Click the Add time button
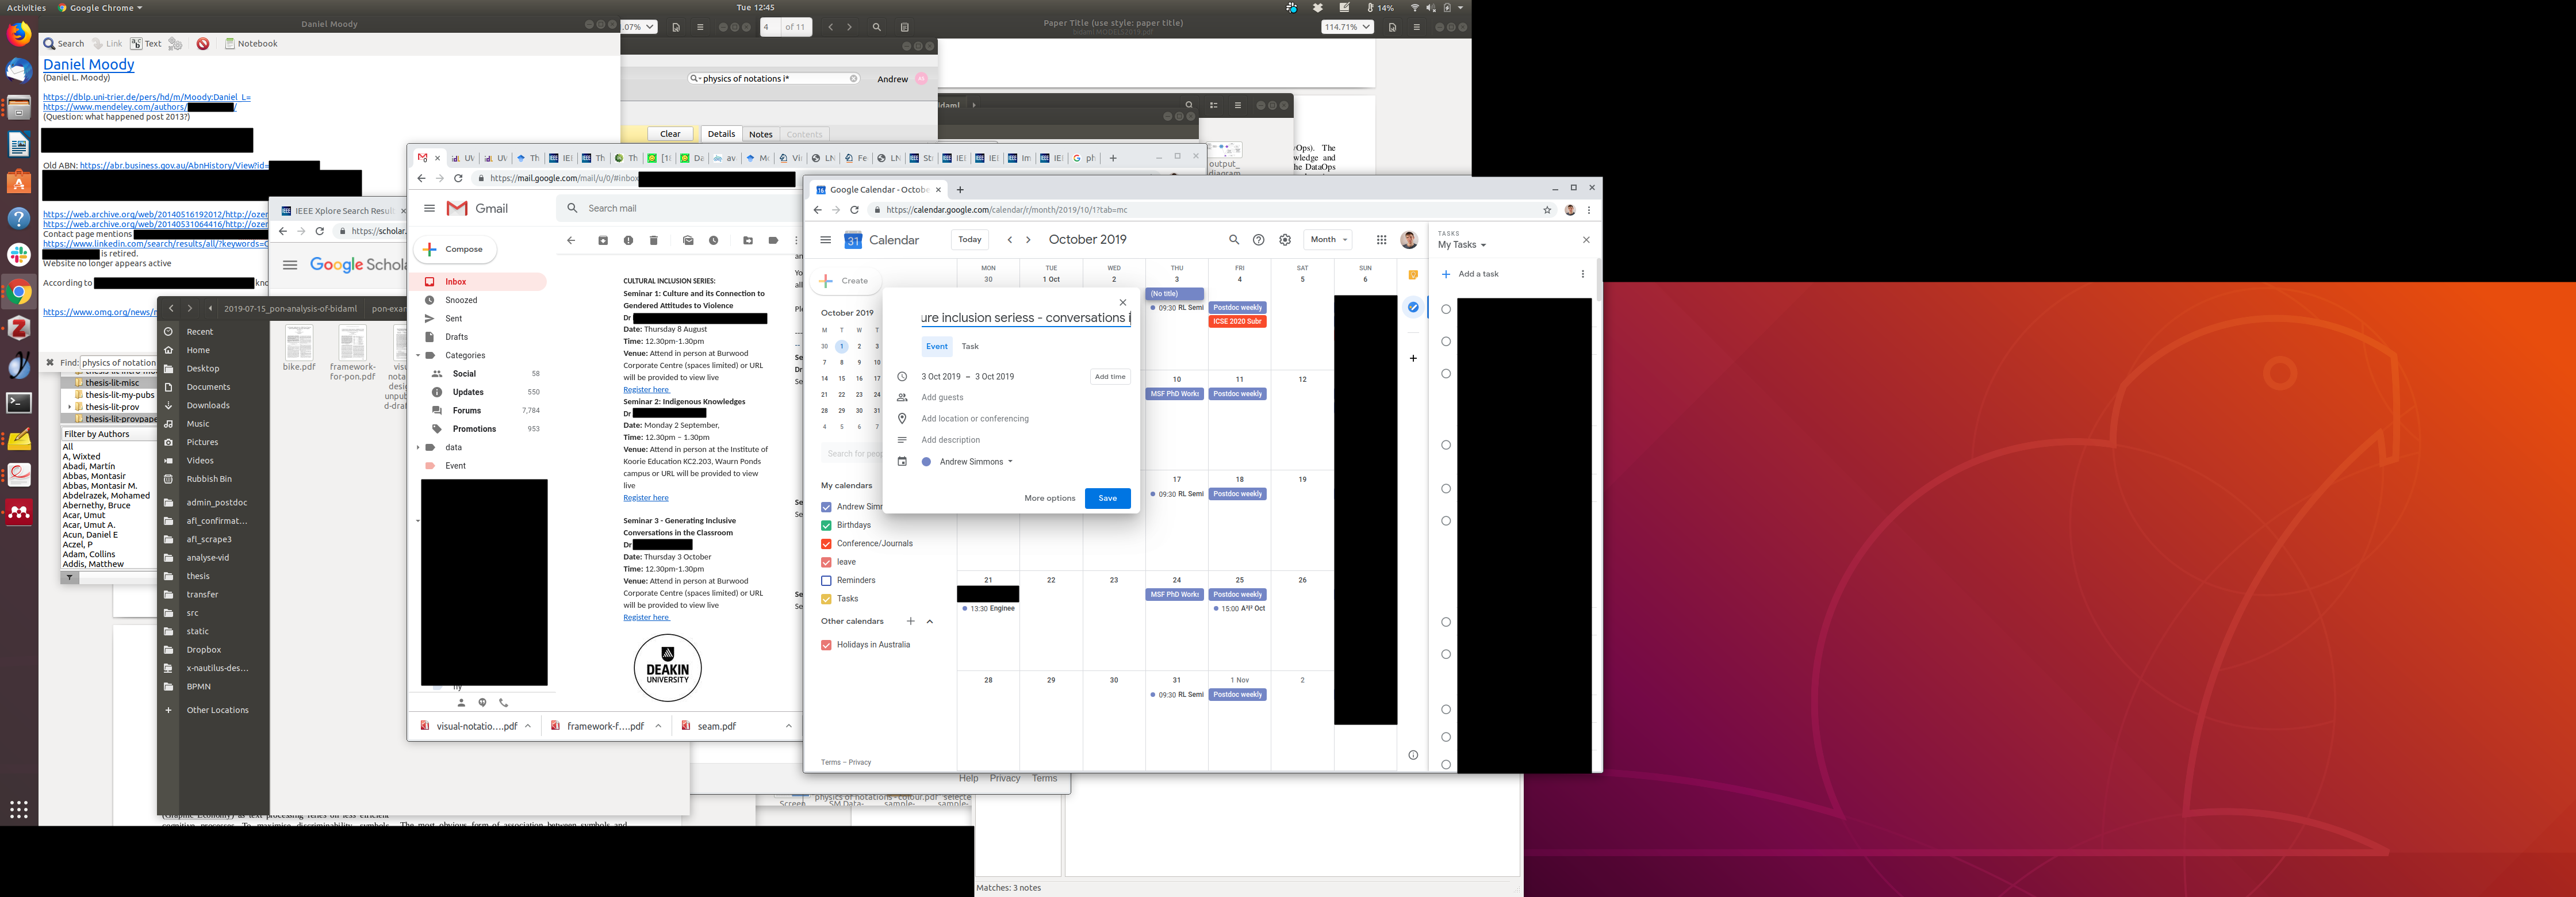 (x=1109, y=377)
